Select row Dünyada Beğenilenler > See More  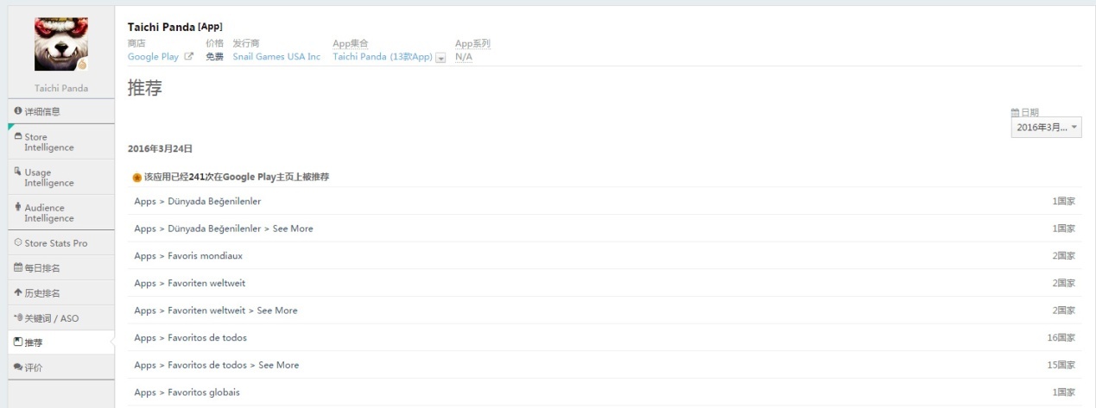click(x=605, y=229)
